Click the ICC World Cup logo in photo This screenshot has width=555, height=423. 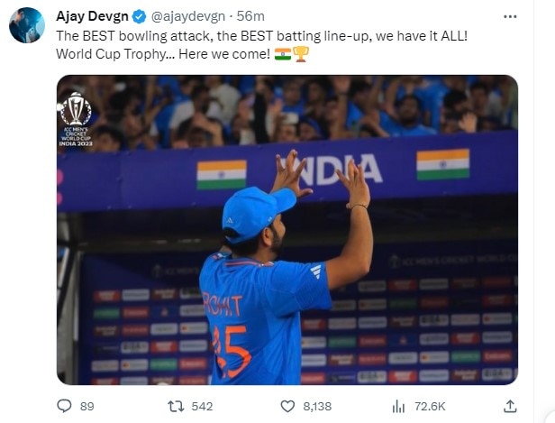(x=75, y=117)
